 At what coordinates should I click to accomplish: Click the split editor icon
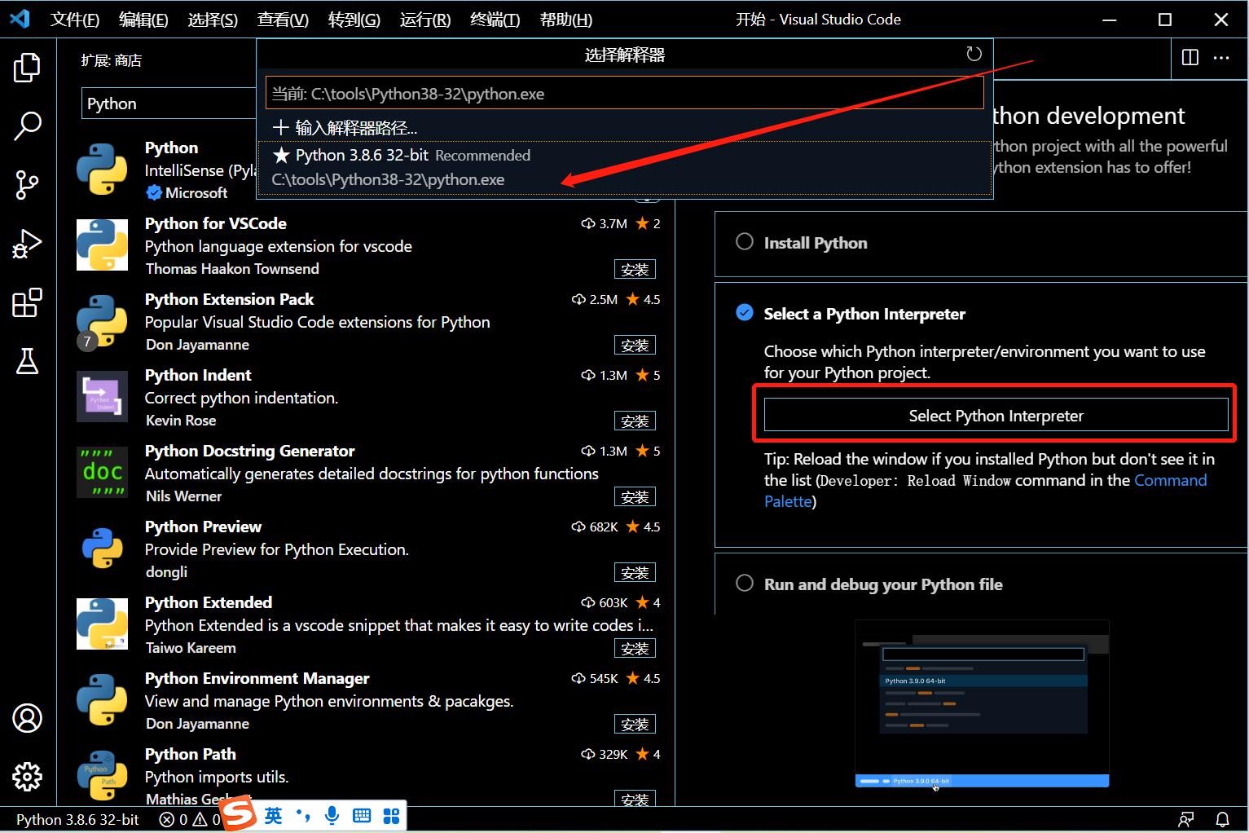pos(1190,57)
